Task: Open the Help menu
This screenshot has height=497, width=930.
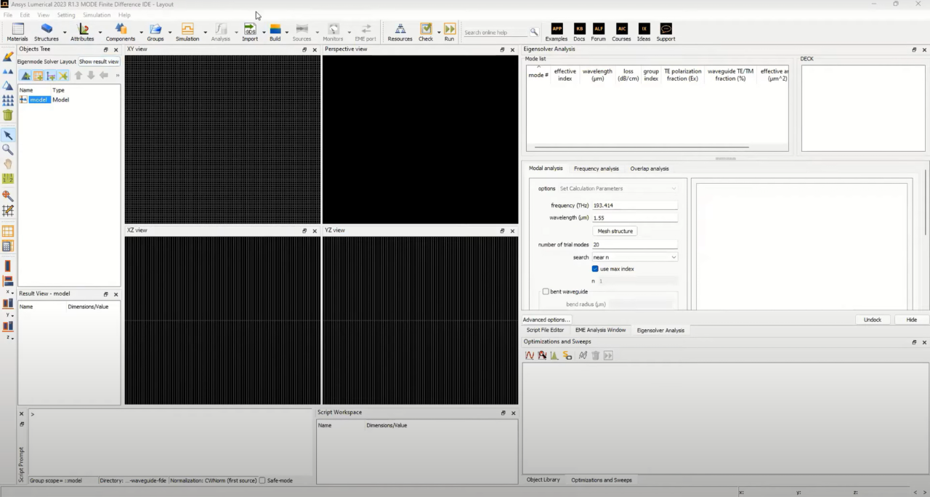Action: click(124, 15)
